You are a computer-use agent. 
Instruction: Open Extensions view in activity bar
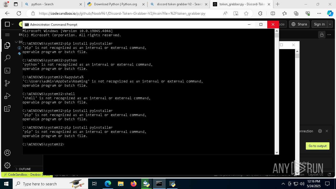click(7, 108)
